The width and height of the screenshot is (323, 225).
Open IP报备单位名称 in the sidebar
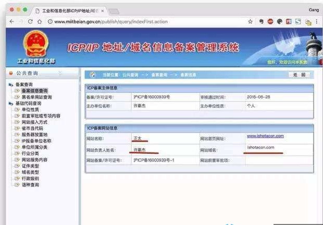click(36, 141)
